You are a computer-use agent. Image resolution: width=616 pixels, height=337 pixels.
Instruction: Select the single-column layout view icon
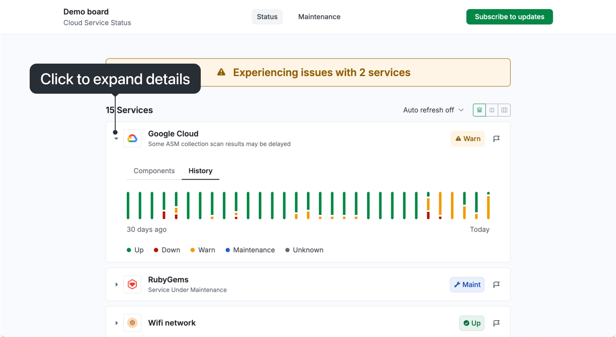pyautogui.click(x=479, y=110)
